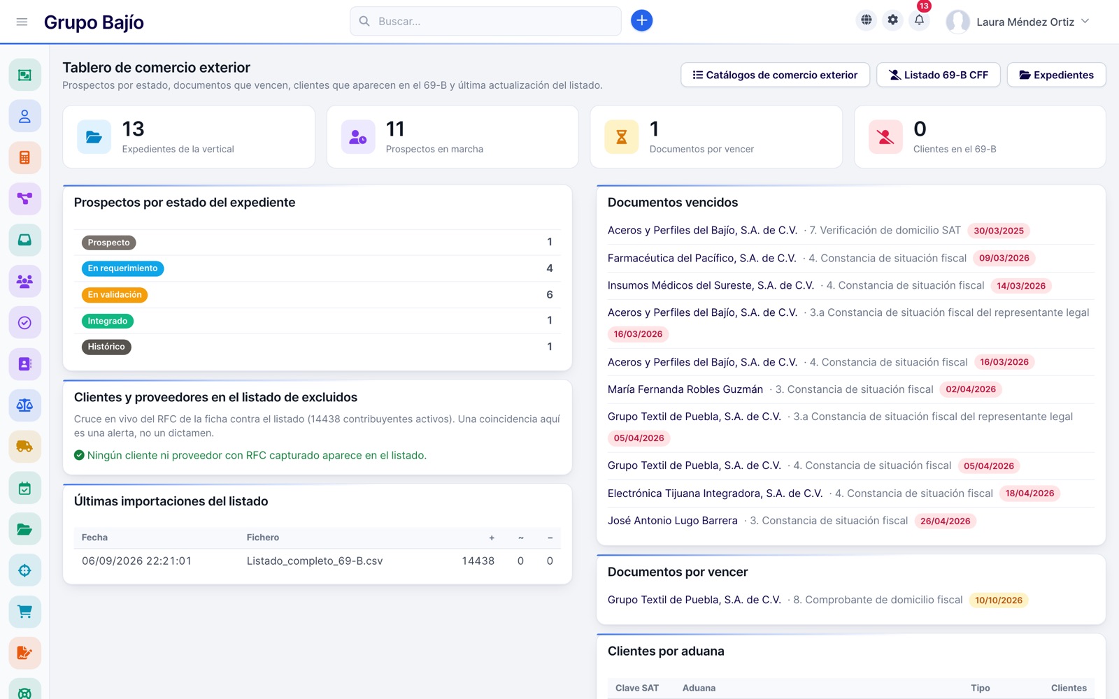
Task: Select the Histórico status badge
Action: coord(106,347)
